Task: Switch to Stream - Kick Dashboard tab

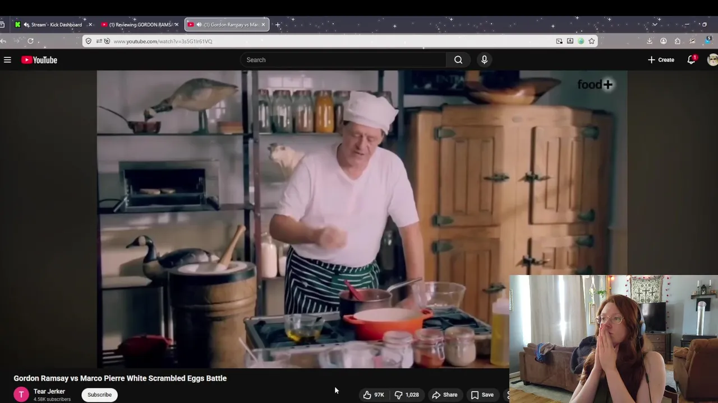Action: (x=53, y=25)
